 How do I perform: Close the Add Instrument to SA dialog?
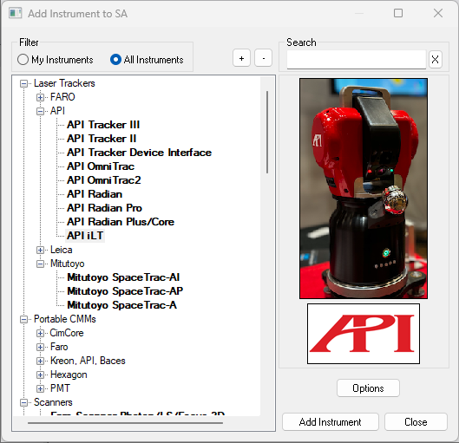[x=438, y=13]
